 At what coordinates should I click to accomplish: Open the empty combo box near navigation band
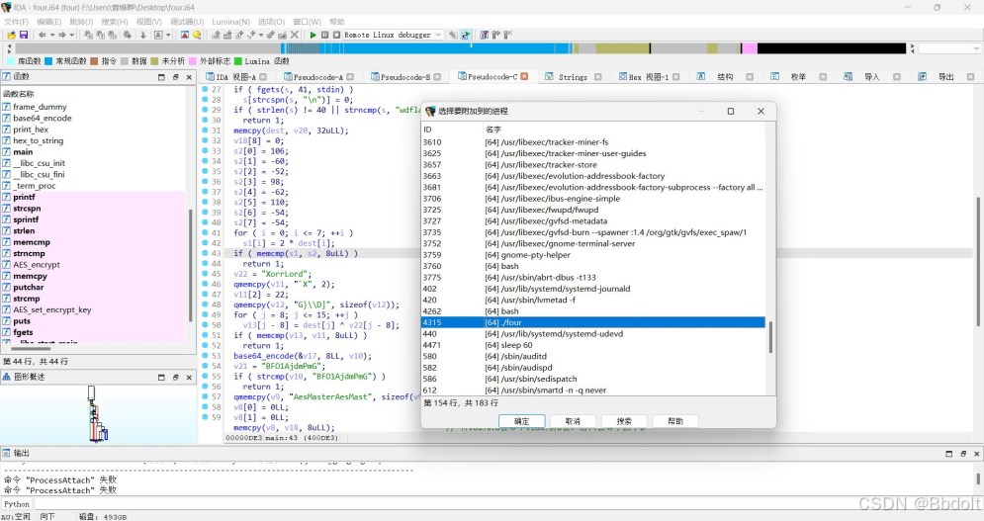pyautogui.click(x=949, y=48)
